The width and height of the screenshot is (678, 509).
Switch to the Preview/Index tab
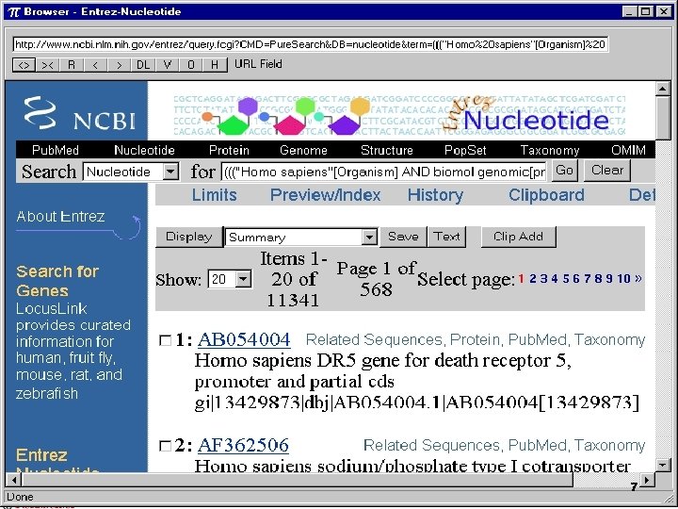pyautogui.click(x=325, y=195)
